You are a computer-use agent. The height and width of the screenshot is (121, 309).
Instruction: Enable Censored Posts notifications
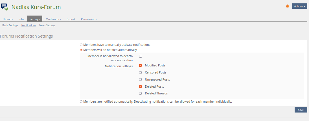[x=141, y=73]
